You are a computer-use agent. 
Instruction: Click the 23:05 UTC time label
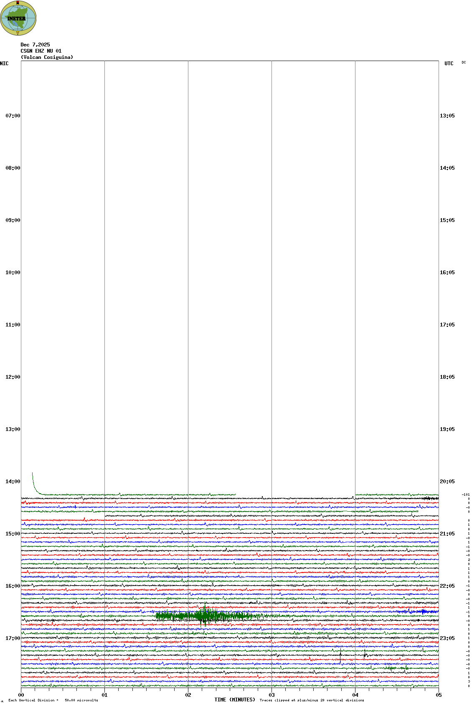447,638
